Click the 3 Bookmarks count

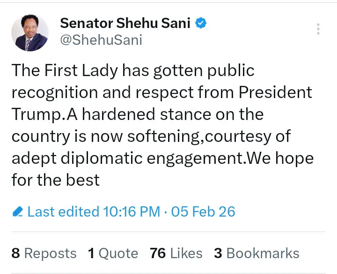[256, 253]
